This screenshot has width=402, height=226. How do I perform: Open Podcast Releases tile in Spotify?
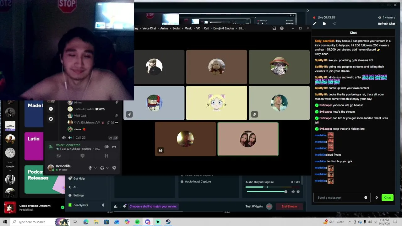tap(44, 180)
